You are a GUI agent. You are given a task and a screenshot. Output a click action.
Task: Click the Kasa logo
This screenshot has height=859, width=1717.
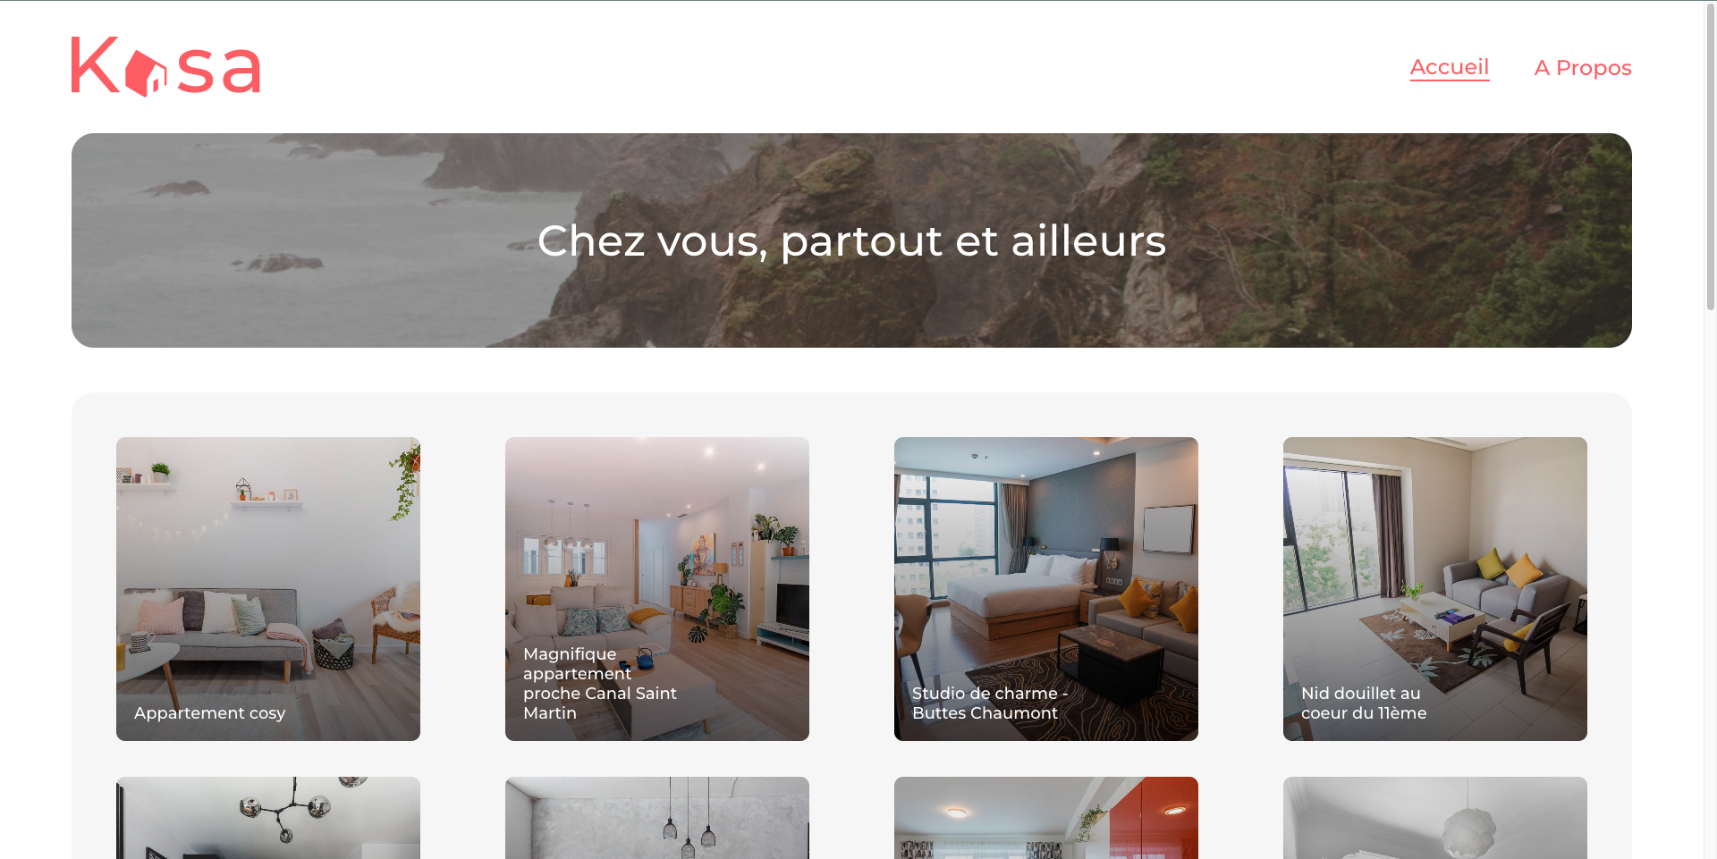click(166, 67)
